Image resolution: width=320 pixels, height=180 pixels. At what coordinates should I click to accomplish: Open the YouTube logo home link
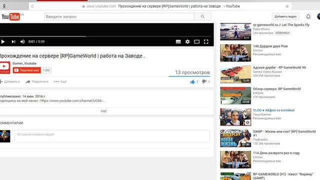[11, 16]
